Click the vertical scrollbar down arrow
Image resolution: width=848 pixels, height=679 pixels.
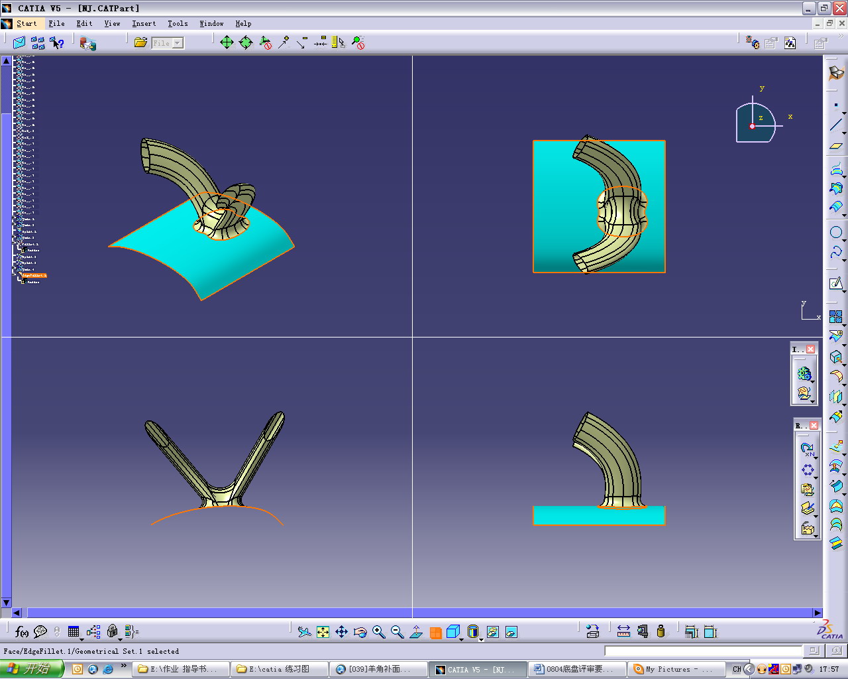6,603
